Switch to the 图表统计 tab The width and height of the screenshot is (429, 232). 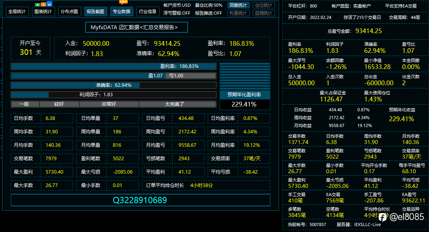43,11
